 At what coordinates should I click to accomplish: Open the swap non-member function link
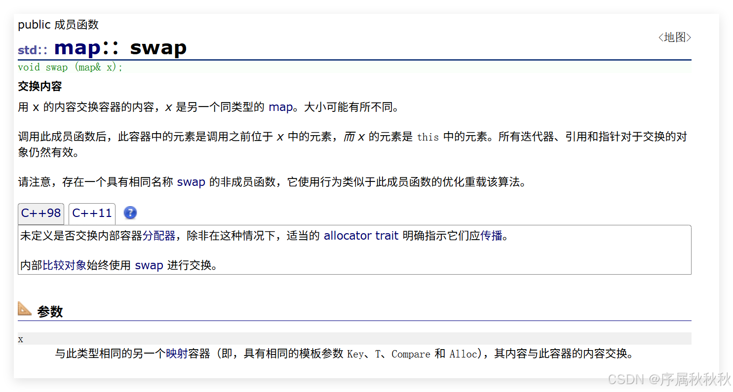[x=192, y=182]
